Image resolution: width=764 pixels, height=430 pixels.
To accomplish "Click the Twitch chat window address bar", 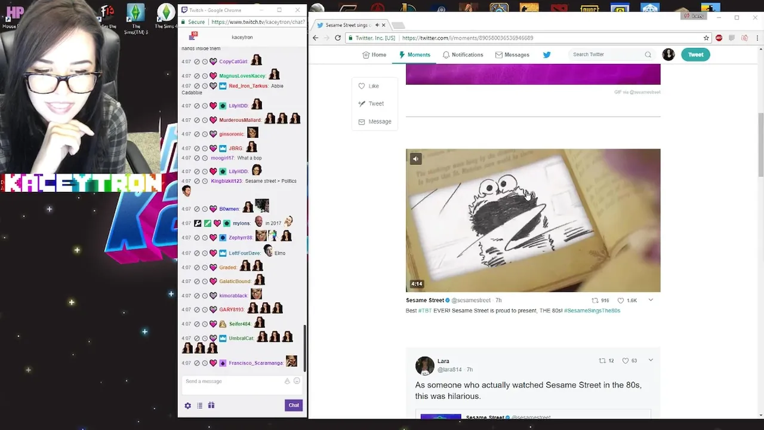I will (257, 22).
